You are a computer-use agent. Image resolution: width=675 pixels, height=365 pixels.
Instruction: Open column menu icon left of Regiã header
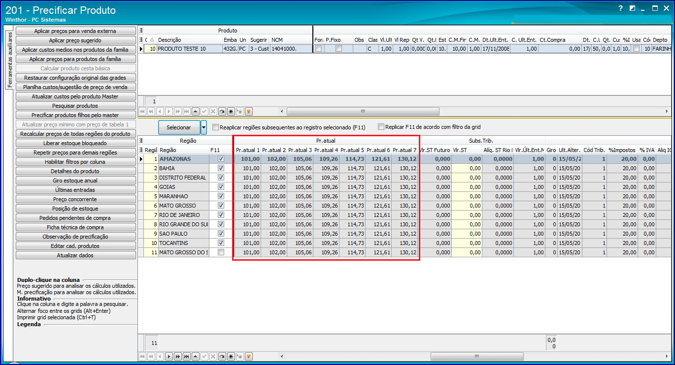click(141, 150)
